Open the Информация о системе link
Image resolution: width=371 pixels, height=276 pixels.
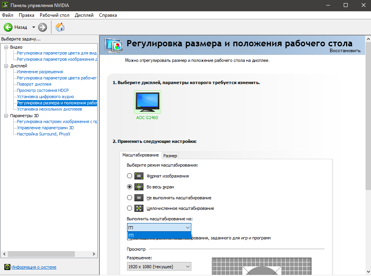[x=34, y=267]
